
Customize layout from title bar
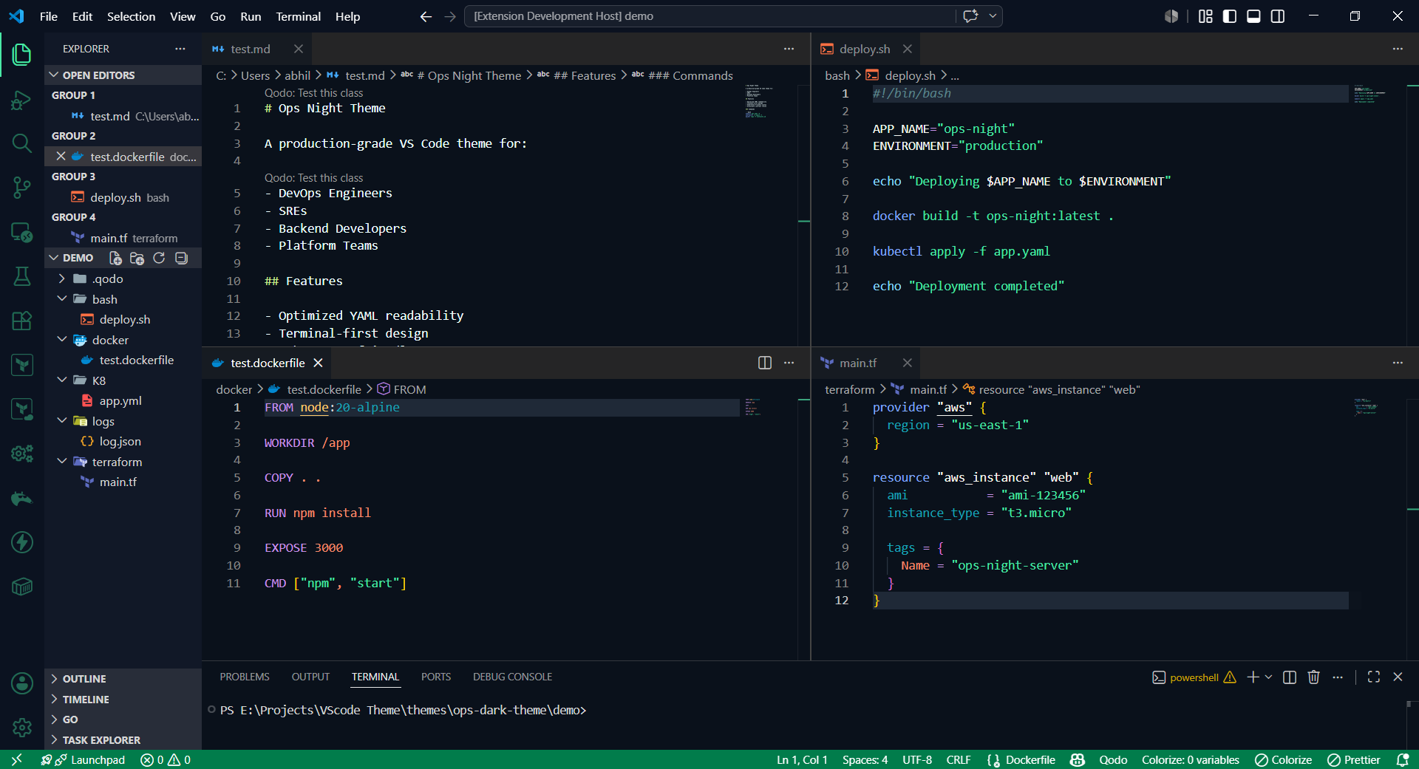pos(1205,16)
